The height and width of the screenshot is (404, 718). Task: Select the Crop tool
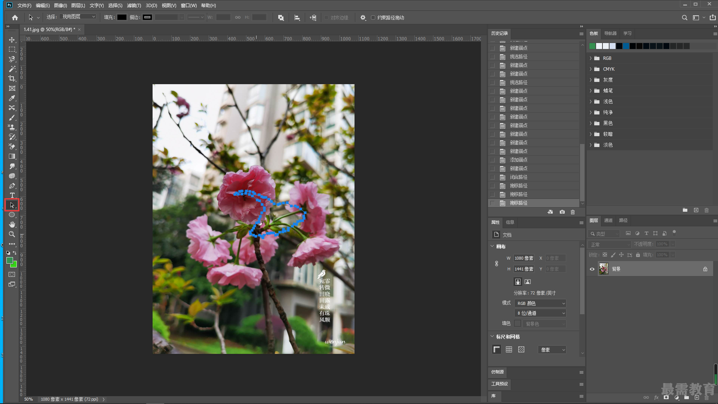click(12, 79)
